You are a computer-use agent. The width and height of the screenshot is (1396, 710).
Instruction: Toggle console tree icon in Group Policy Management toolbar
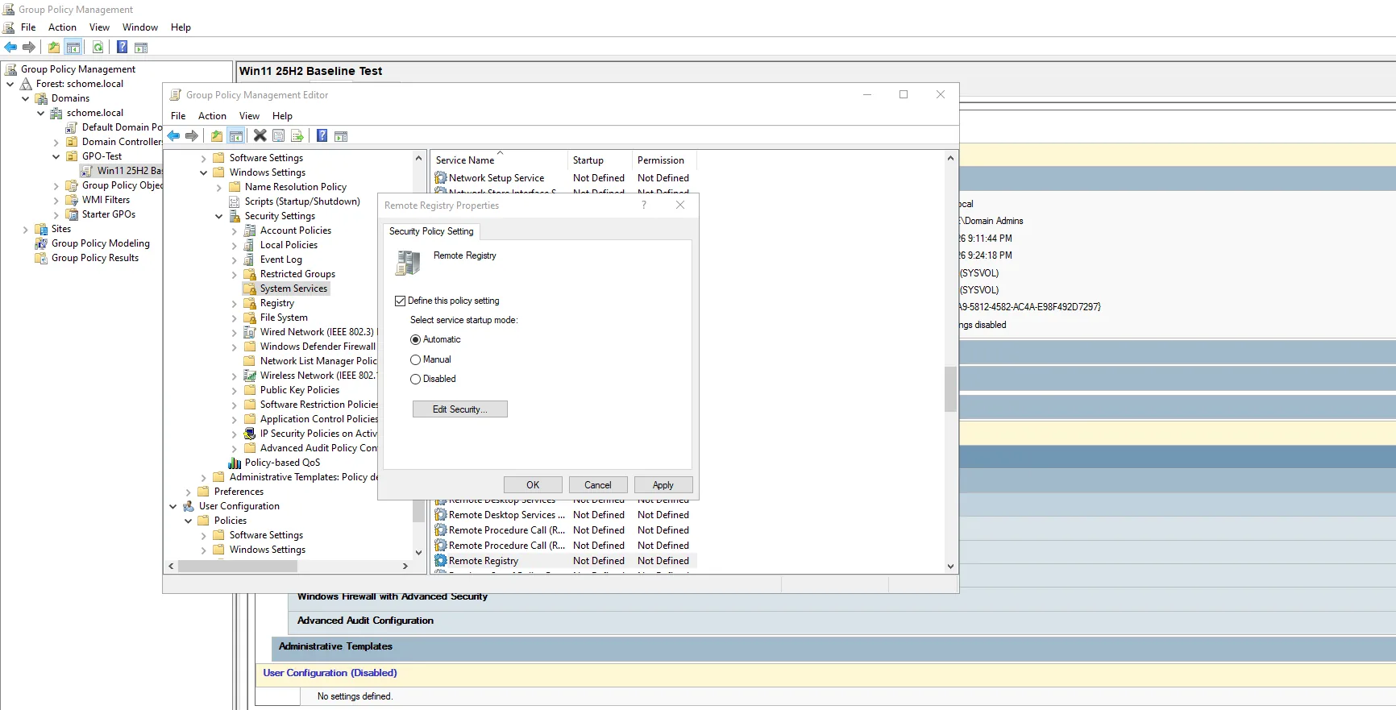point(73,47)
